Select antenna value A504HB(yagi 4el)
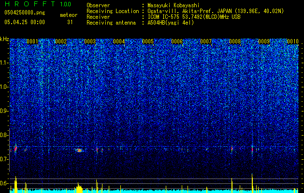This screenshot has height=193, width=304. click(x=171, y=23)
